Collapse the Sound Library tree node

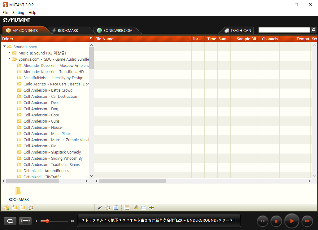click(4, 46)
